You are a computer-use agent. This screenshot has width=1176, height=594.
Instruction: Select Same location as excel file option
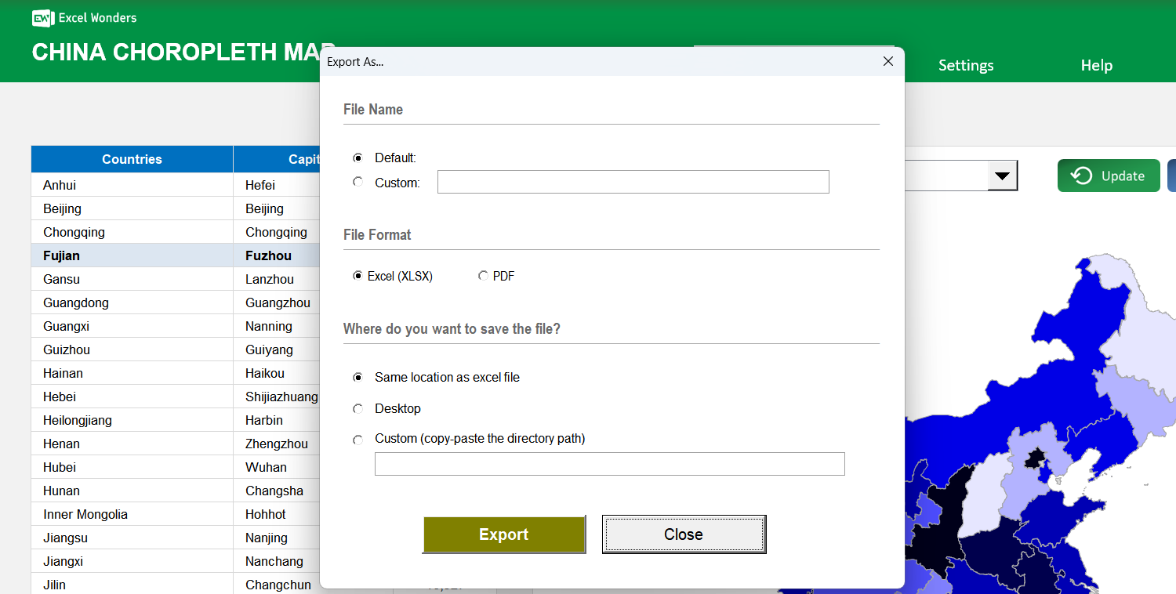[358, 377]
